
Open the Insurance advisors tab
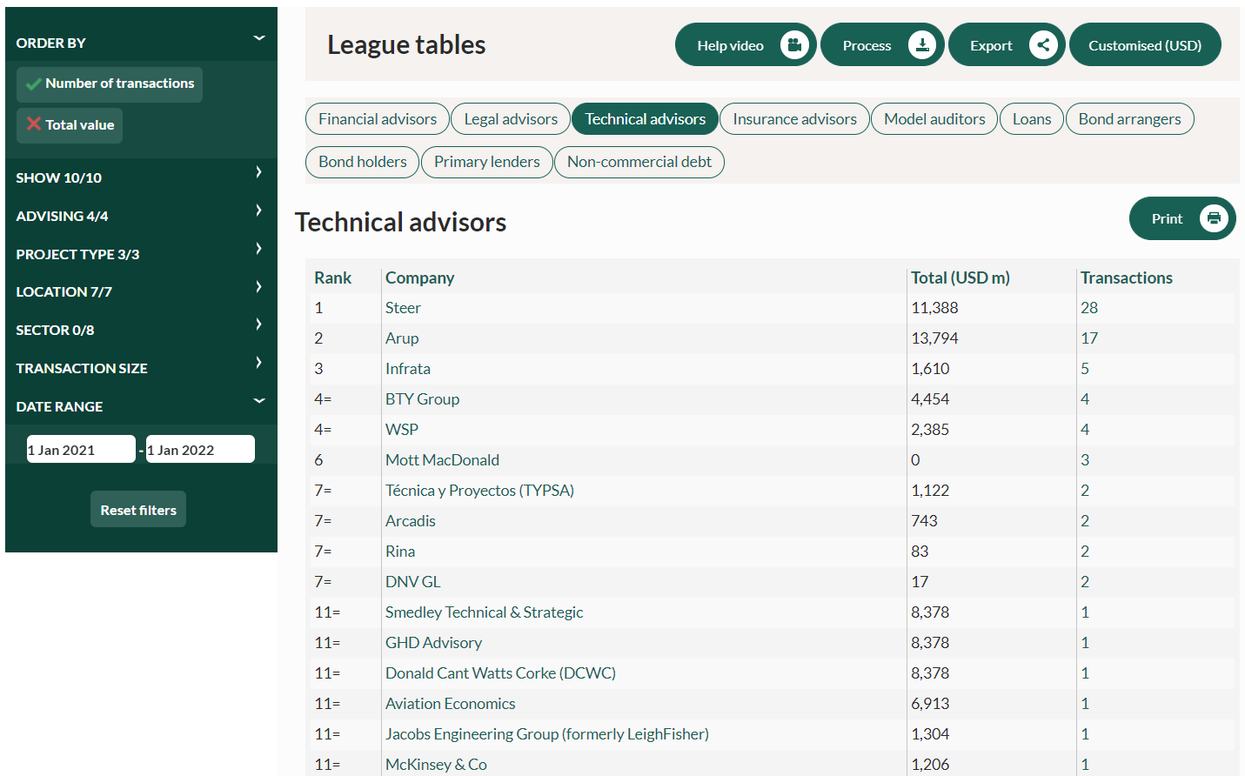coord(794,119)
